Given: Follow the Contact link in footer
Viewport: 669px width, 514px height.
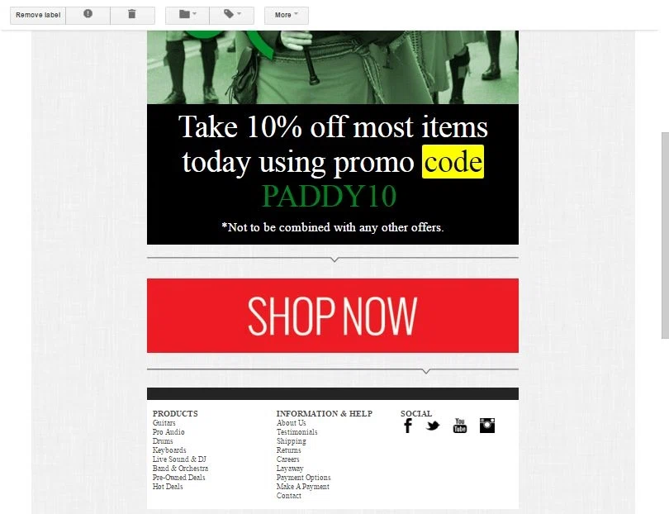Looking at the screenshot, I should pos(289,496).
